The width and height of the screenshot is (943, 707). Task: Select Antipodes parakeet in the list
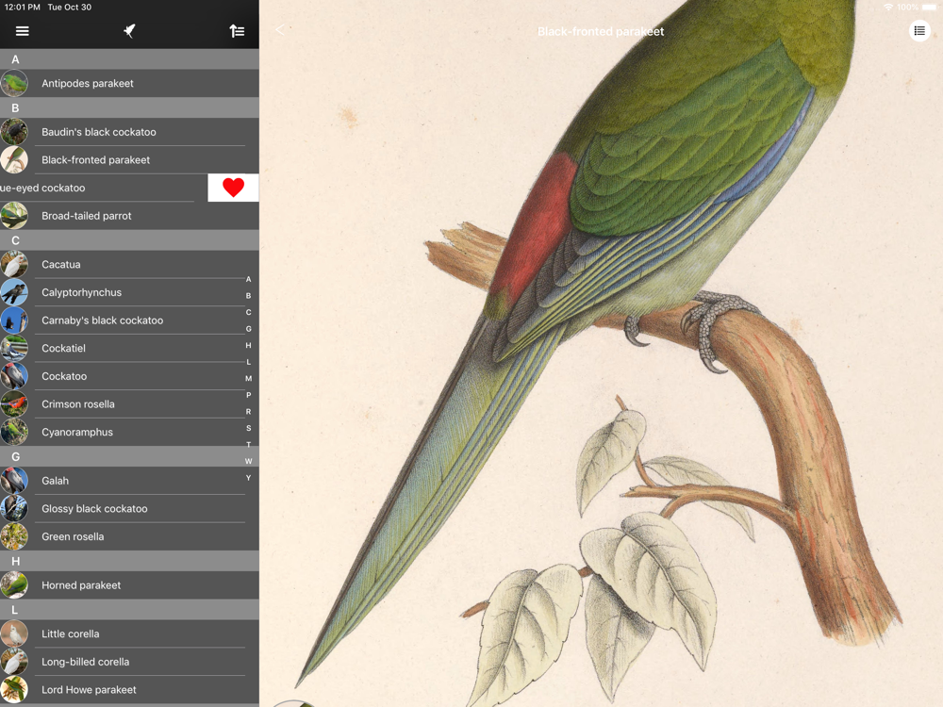point(129,84)
